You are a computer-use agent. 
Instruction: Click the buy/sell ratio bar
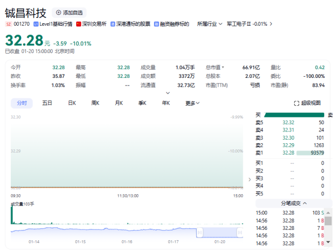click(x=294, y=115)
